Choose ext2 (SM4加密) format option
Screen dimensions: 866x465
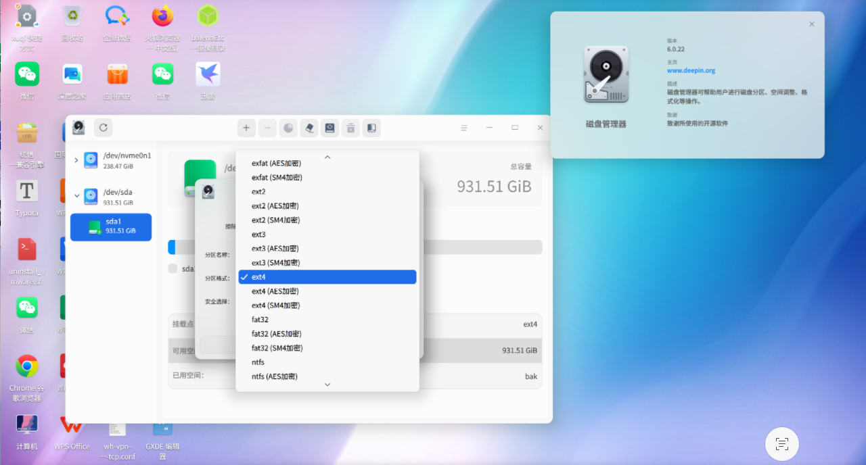(x=327, y=220)
